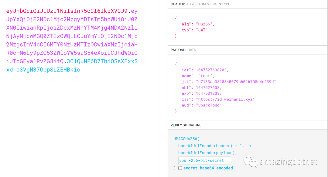
Task: Click the "typ": "JWT" line
Action: point(193,30)
